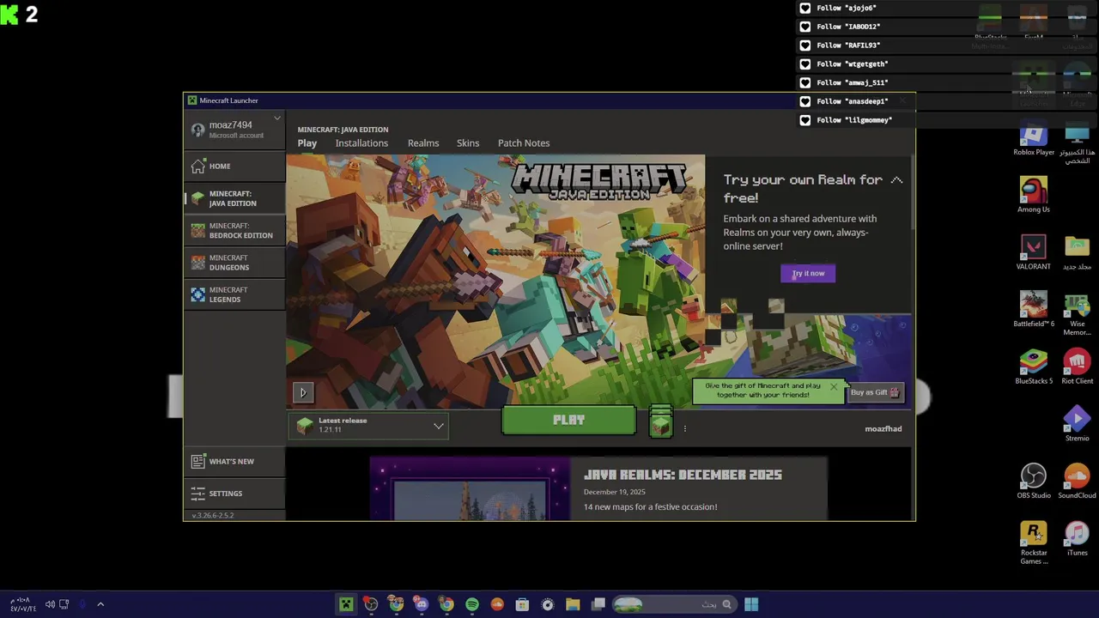1099x618 pixels.
Task: Select the Among Us desktop shortcut
Action: point(1034,195)
